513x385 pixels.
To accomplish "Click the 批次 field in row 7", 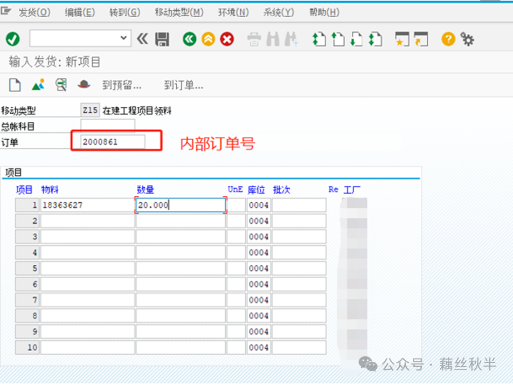I will [299, 300].
